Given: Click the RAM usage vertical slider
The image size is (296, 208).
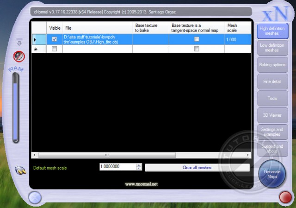Looking at the screenshot, I should point(17,109).
